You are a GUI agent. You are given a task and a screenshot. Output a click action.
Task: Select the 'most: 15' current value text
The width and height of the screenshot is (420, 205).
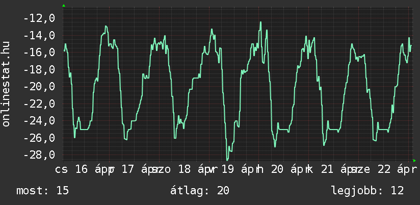42,191
